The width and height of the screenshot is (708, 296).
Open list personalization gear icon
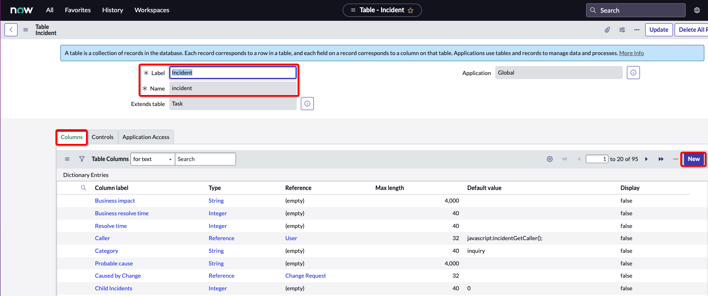click(550, 159)
